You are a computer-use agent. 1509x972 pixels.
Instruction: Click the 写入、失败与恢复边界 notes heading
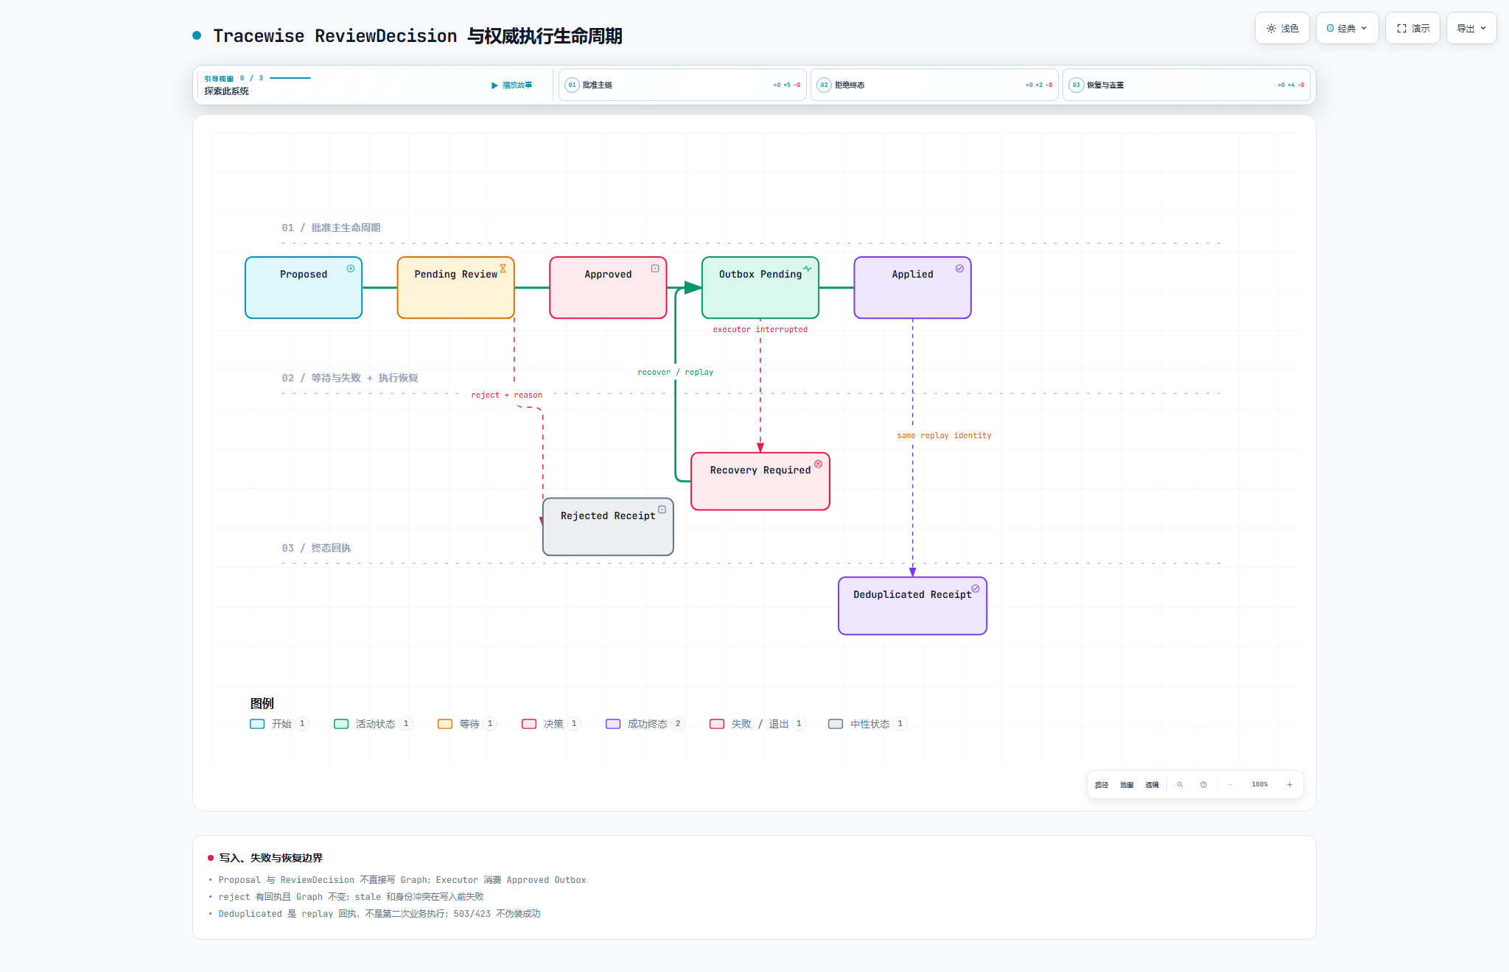[x=271, y=858]
